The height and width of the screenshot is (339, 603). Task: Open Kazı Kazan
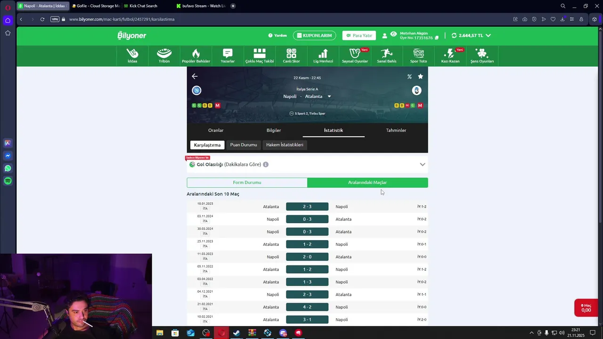coord(450,56)
